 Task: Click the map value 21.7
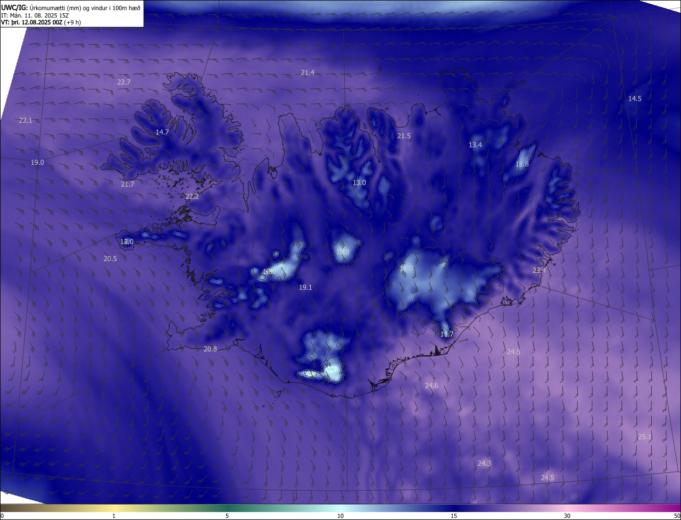point(128,184)
